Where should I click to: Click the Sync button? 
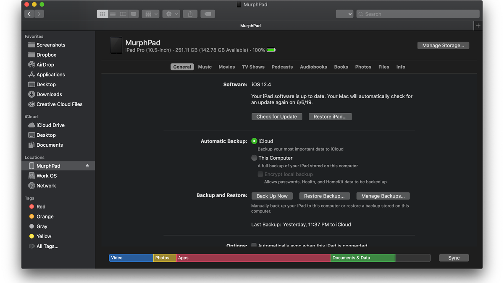454,258
